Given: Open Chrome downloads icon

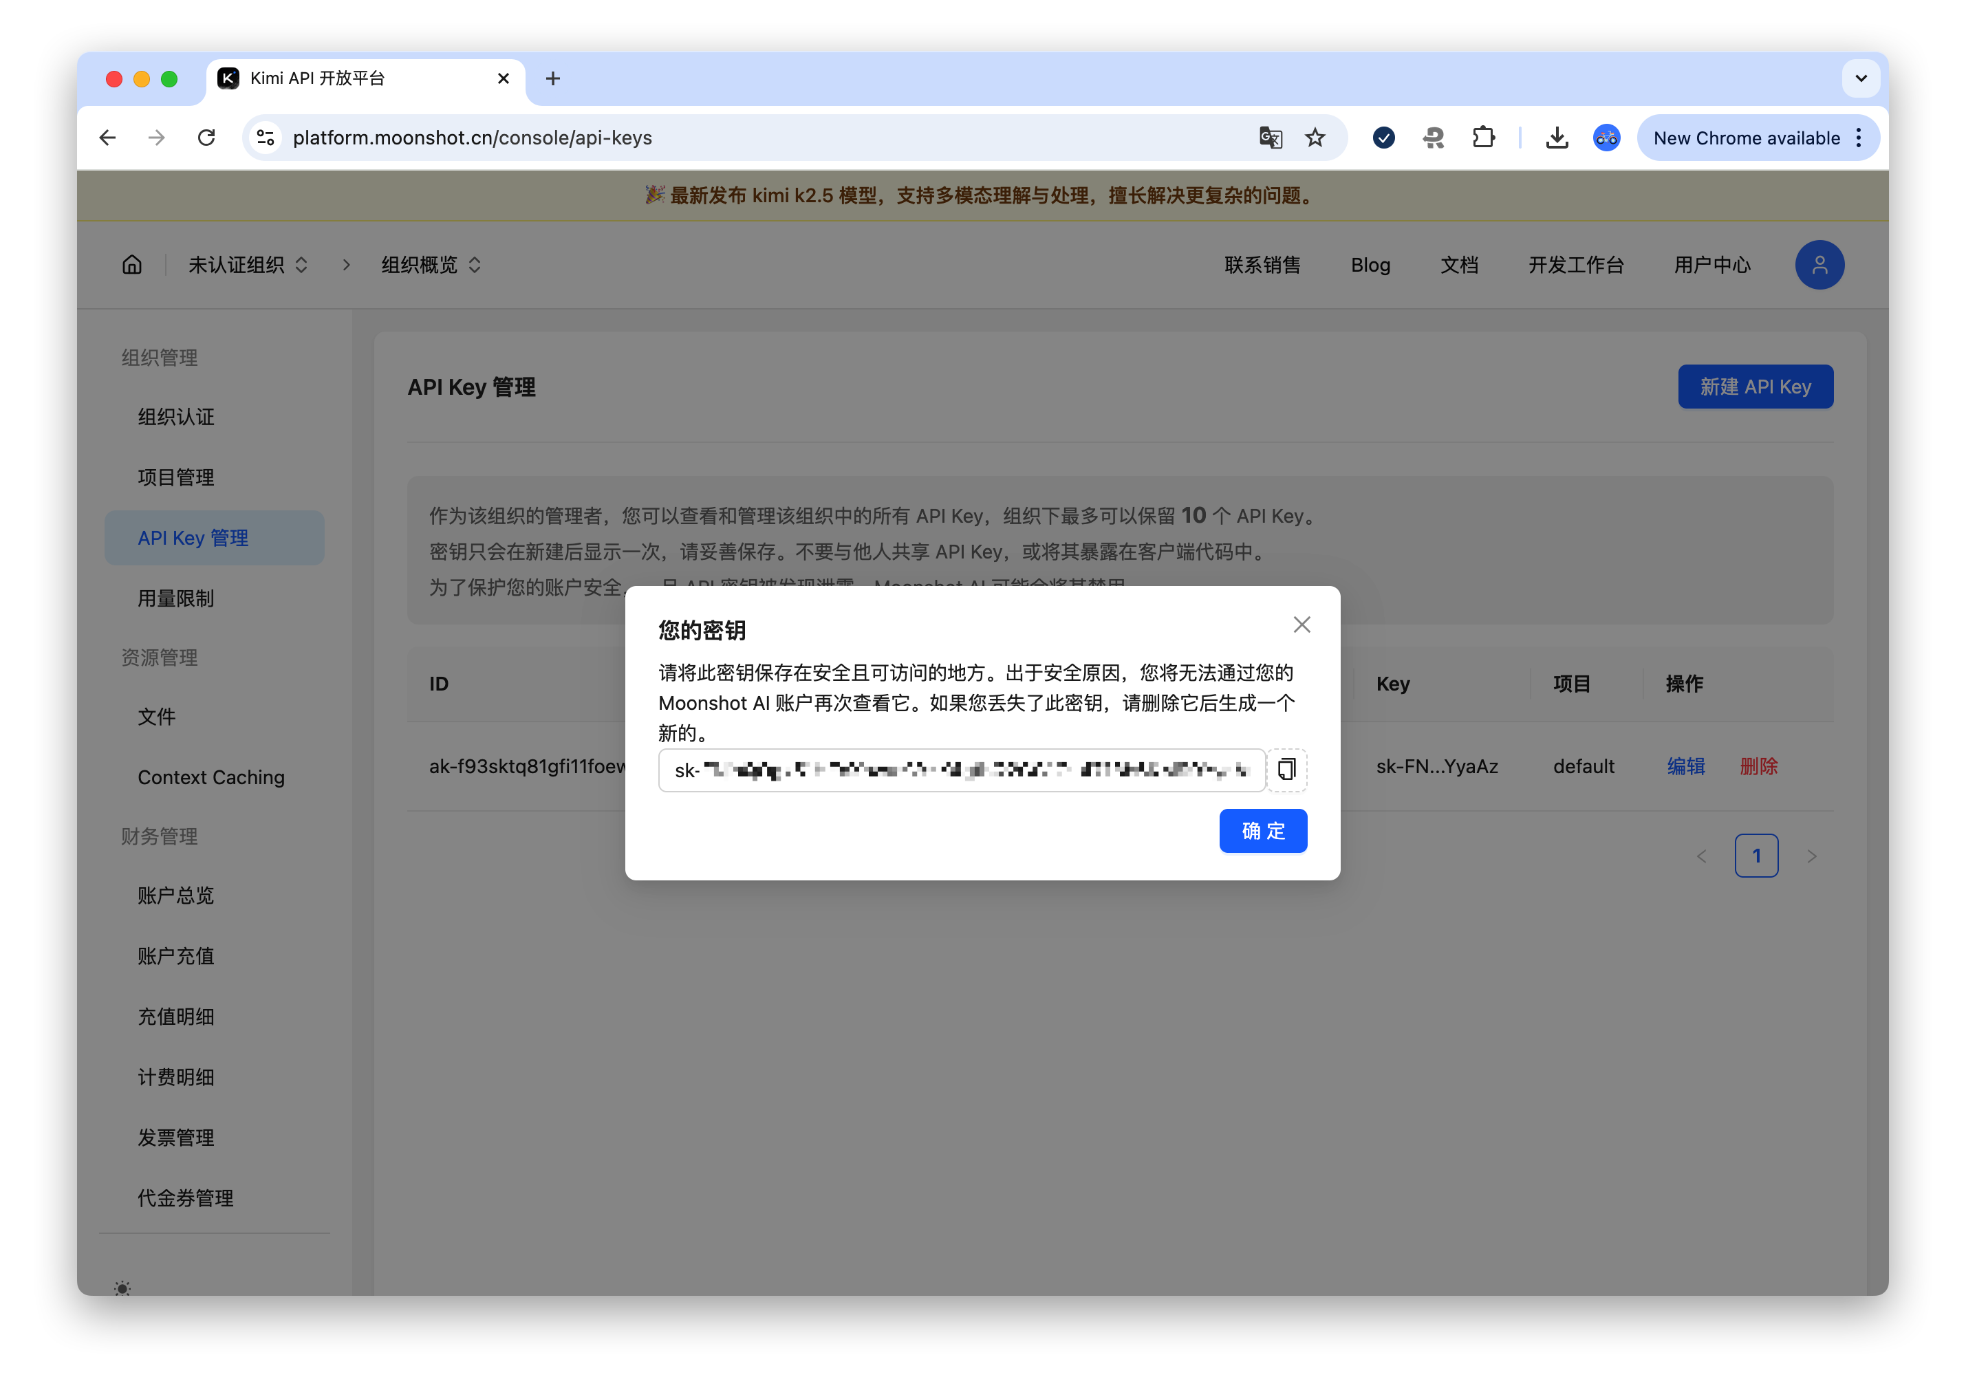Looking at the screenshot, I should (1556, 138).
